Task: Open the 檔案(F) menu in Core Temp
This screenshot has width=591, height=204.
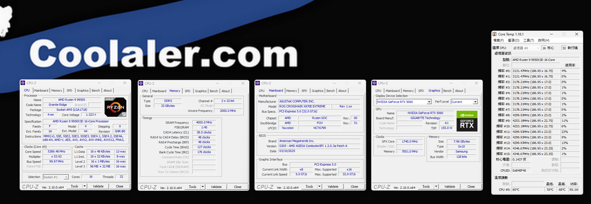Action: click(x=498, y=40)
